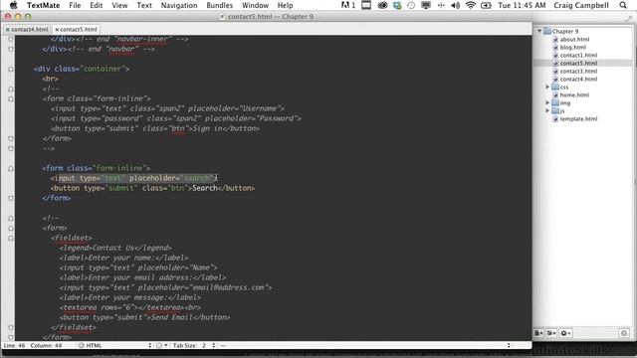Open the Tab Size selector
Image resolution: width=637 pixels, height=358 pixels.
194,345
